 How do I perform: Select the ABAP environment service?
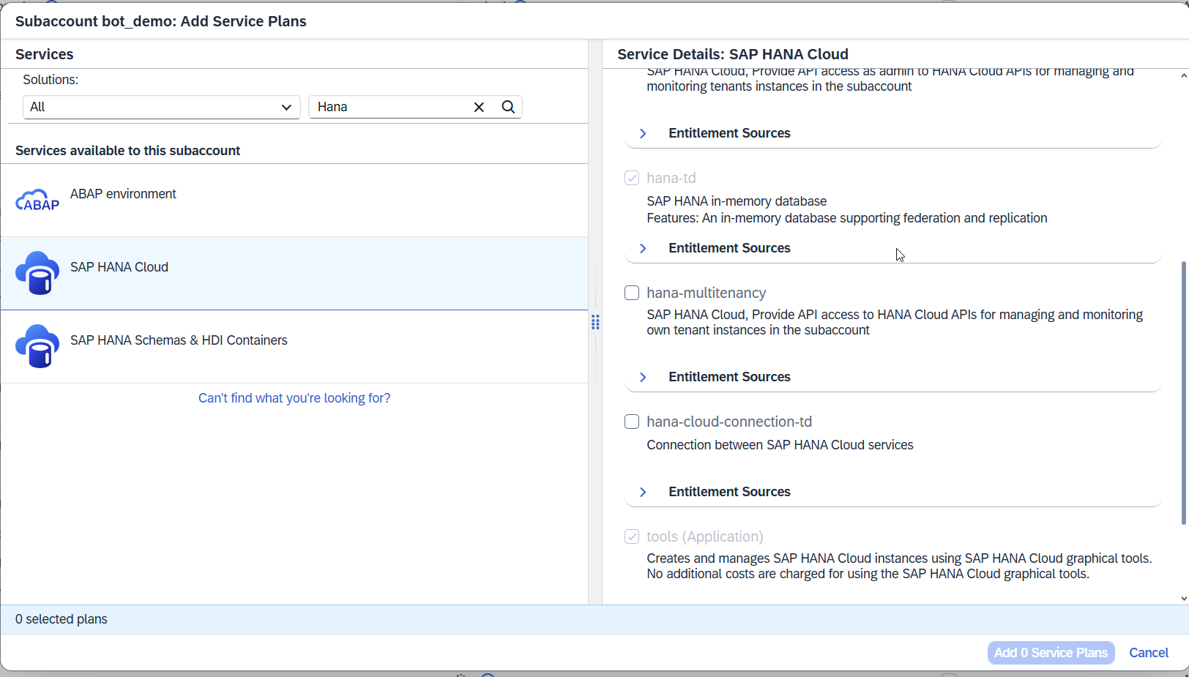(294, 200)
